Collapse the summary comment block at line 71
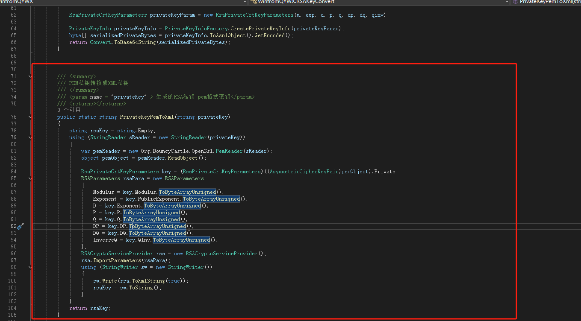 click(30, 76)
